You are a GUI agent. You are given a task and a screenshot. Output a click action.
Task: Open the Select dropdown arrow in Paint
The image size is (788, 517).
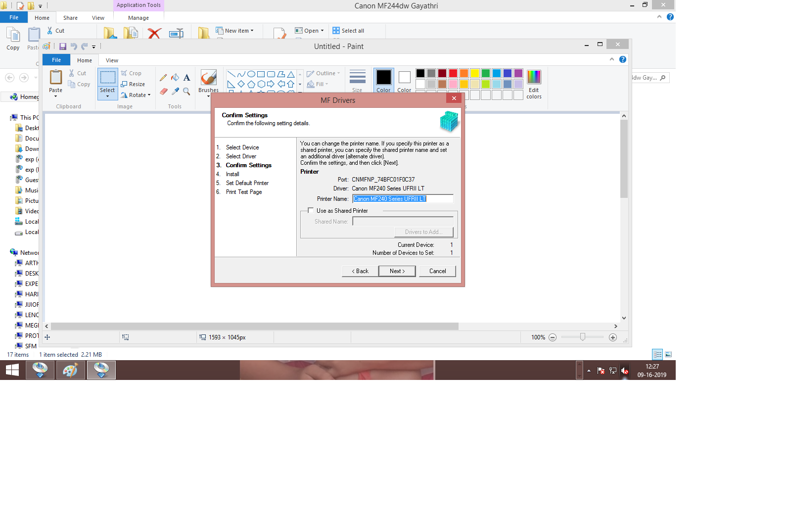click(x=107, y=96)
